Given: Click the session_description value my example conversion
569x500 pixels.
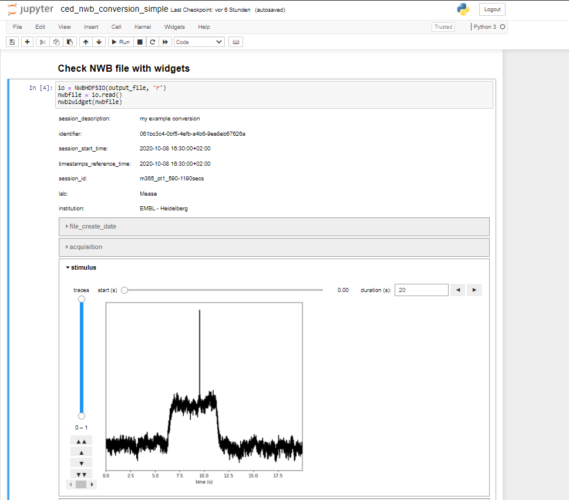Looking at the screenshot, I should coord(170,119).
